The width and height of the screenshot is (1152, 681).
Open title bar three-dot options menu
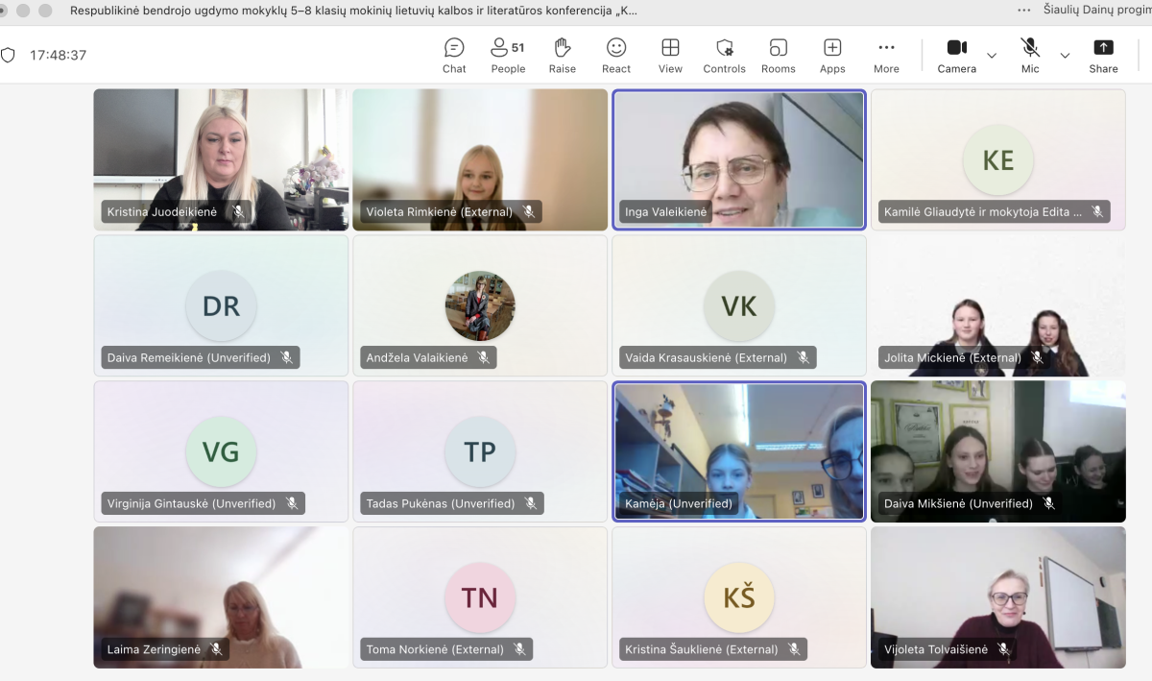pyautogui.click(x=1024, y=11)
